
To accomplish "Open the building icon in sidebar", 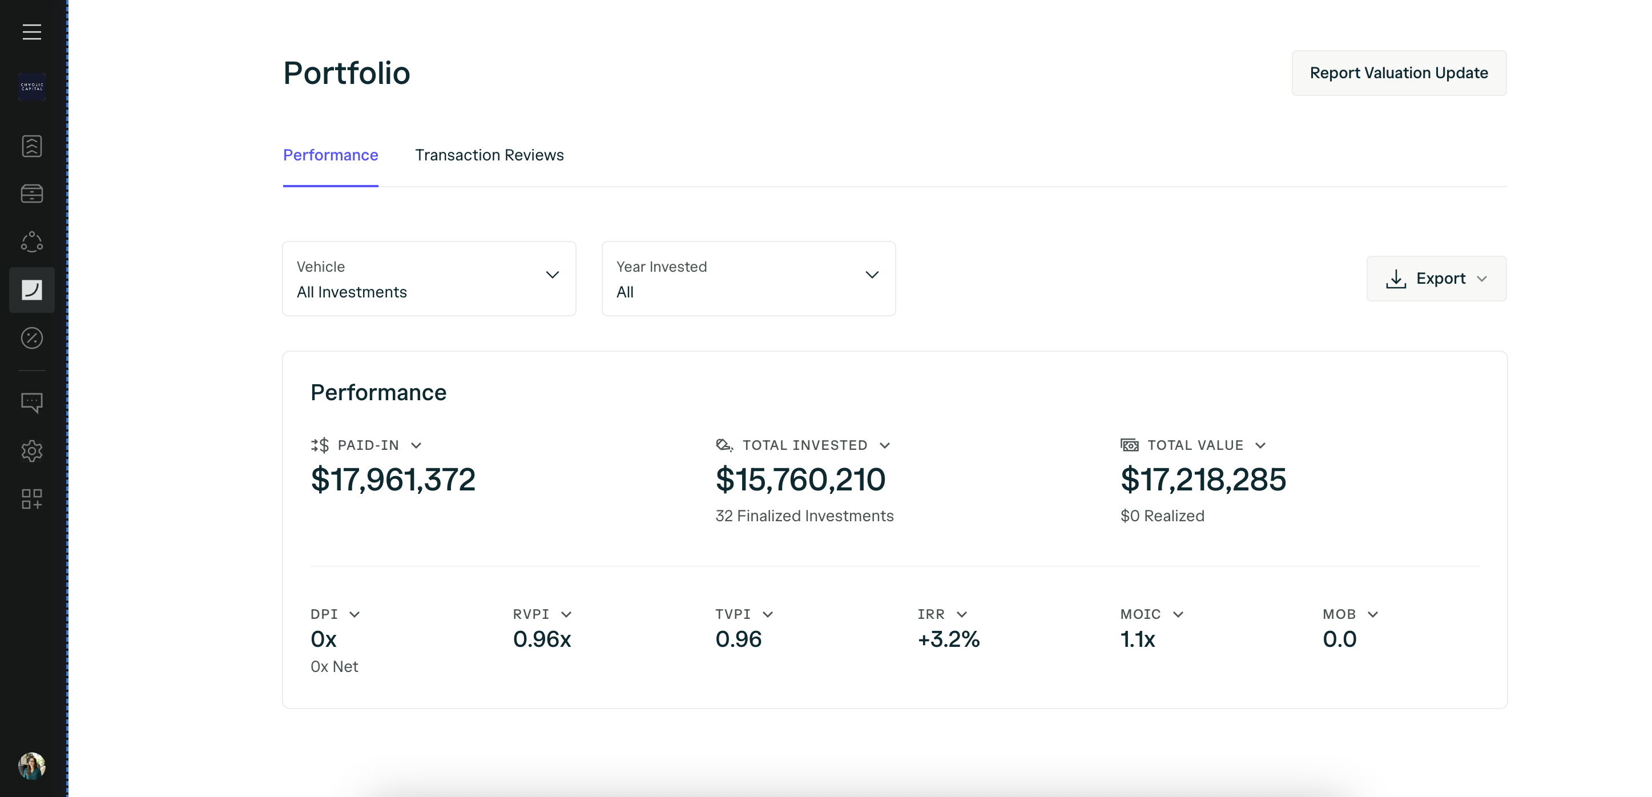I will 32,146.
